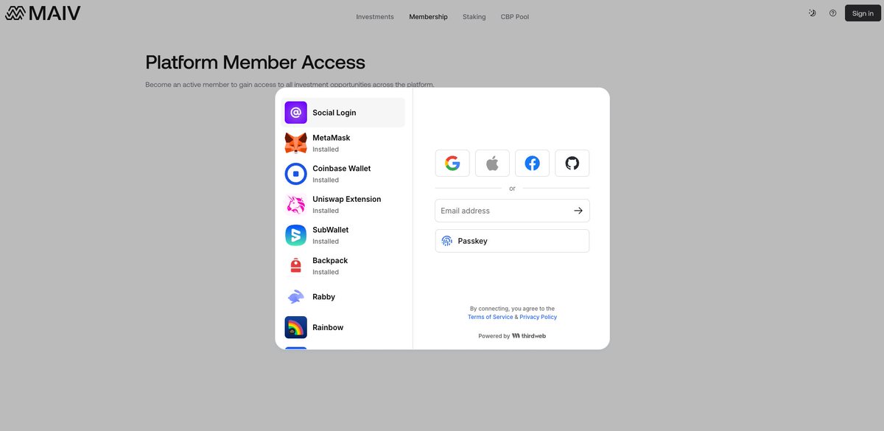Go to the Staking nav item
884x431 pixels.
[474, 17]
